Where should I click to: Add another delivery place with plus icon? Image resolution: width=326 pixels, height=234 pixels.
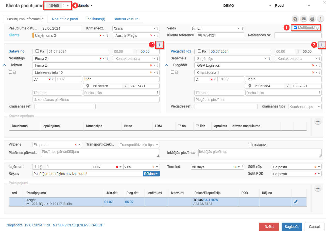coord(322,45)
